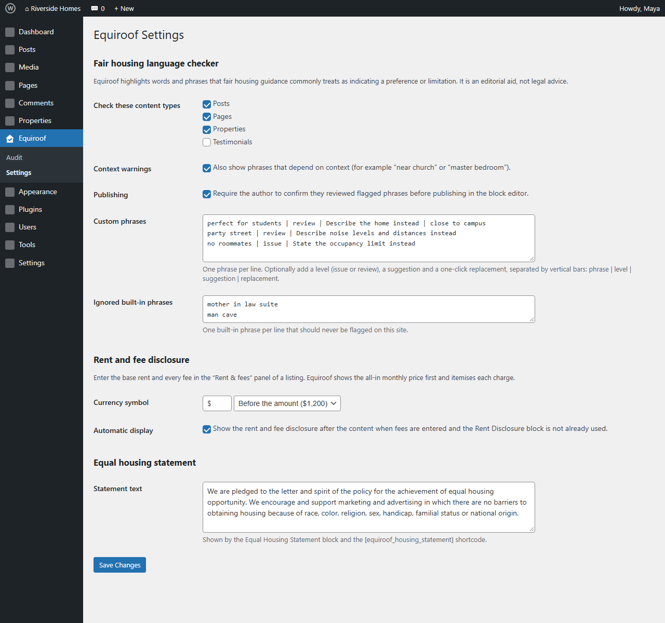Click the Tools sidebar icon
Screen dimensions: 665x623
pyautogui.click(x=10, y=245)
